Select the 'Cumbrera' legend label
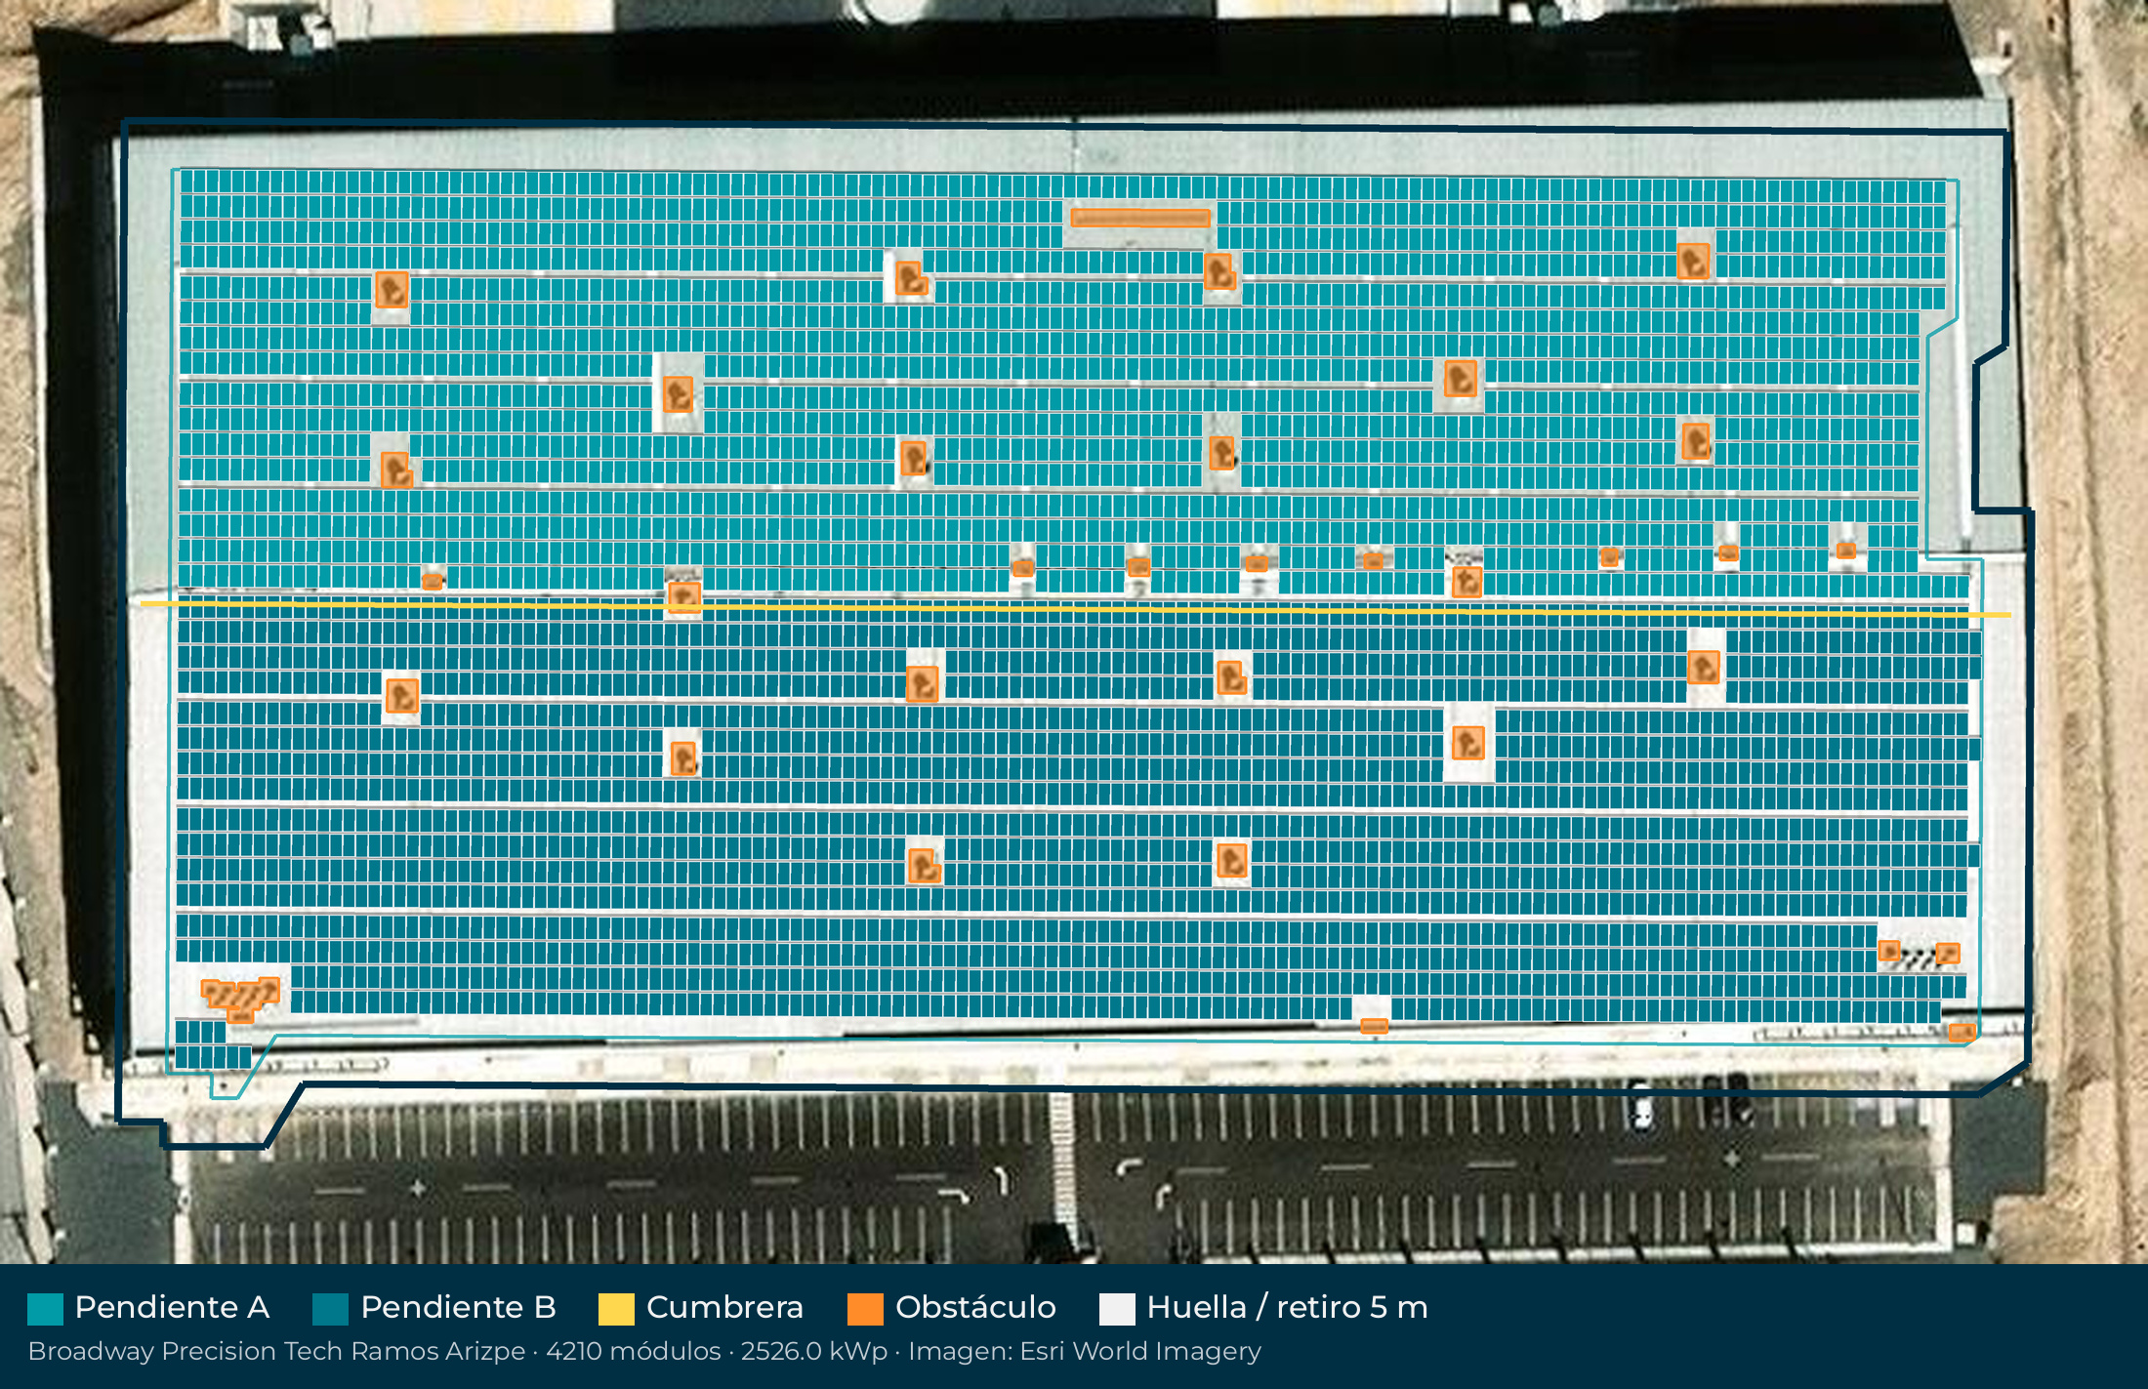Image resolution: width=2148 pixels, height=1389 pixels. 724,1307
